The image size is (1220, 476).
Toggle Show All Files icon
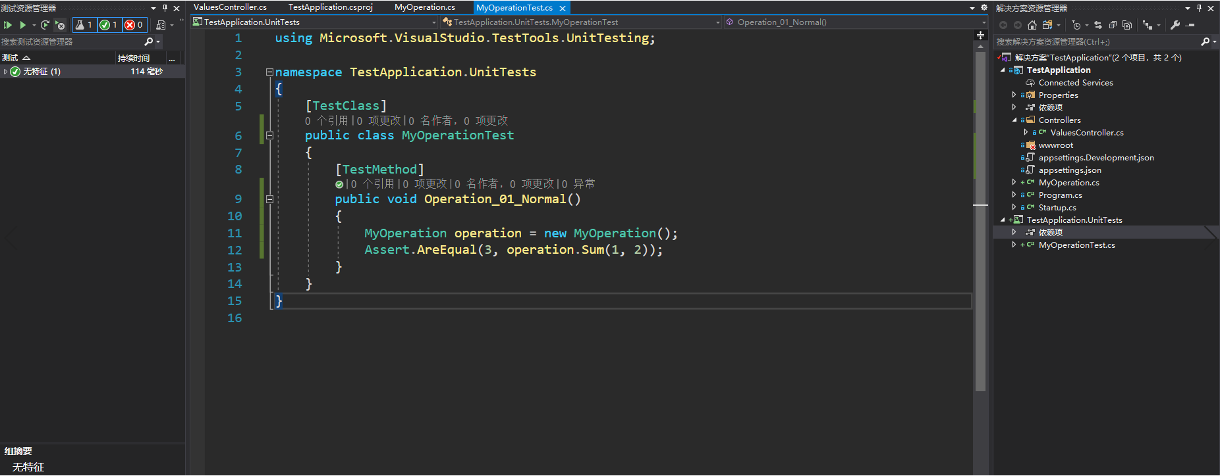(x=1127, y=25)
